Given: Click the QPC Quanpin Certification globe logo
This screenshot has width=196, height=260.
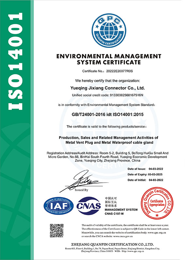Looking at the screenshot, I should click(x=109, y=31).
